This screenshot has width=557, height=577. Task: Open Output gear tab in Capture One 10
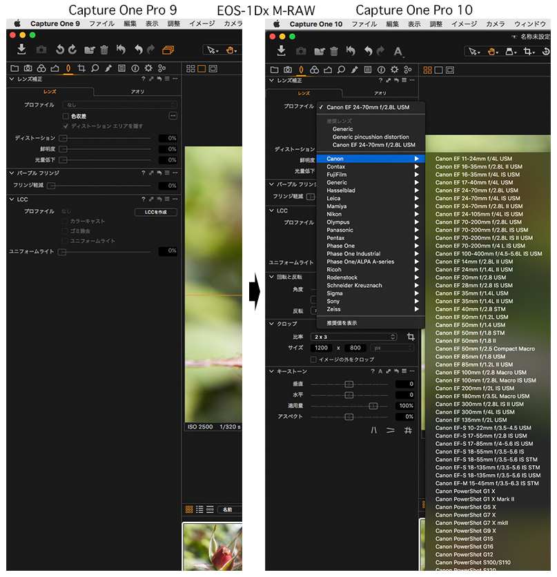pos(394,70)
